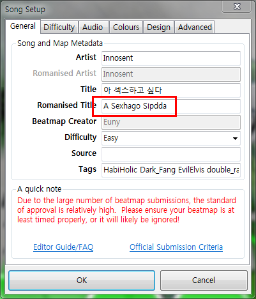The image size is (256, 299).
Task: Open the Colours tab
Action: 126,27
